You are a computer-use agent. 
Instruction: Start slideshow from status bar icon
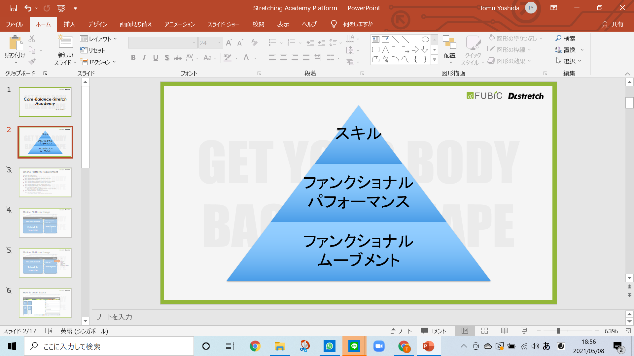[524, 331]
